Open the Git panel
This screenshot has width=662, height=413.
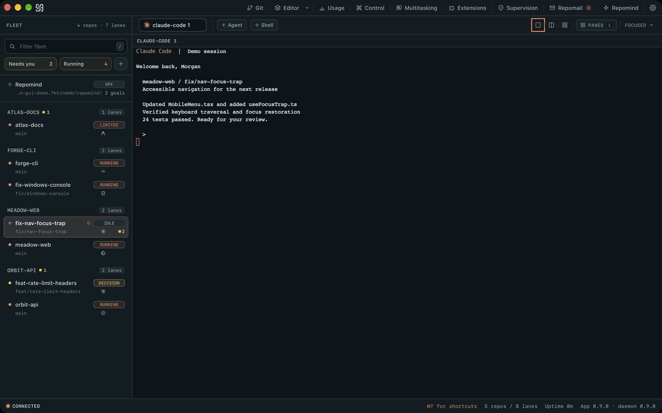coord(255,8)
